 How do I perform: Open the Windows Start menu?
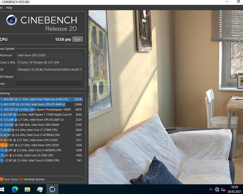click(x=2, y=189)
